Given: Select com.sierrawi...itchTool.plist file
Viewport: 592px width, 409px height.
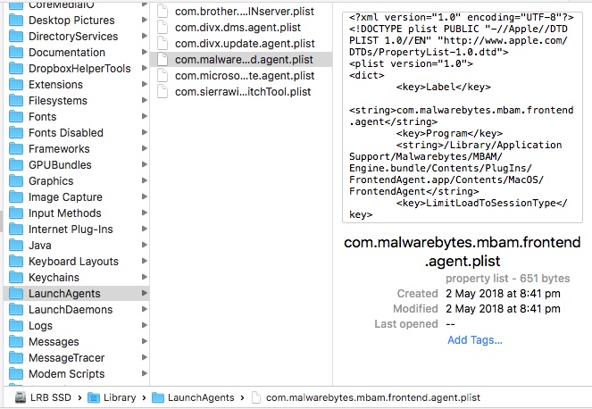Looking at the screenshot, I should point(243,92).
